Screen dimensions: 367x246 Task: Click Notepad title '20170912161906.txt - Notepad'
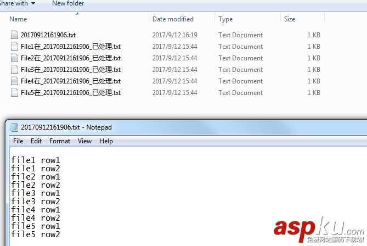(x=66, y=127)
